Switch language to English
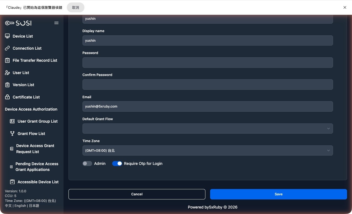352x214 pixels. pos(20,205)
